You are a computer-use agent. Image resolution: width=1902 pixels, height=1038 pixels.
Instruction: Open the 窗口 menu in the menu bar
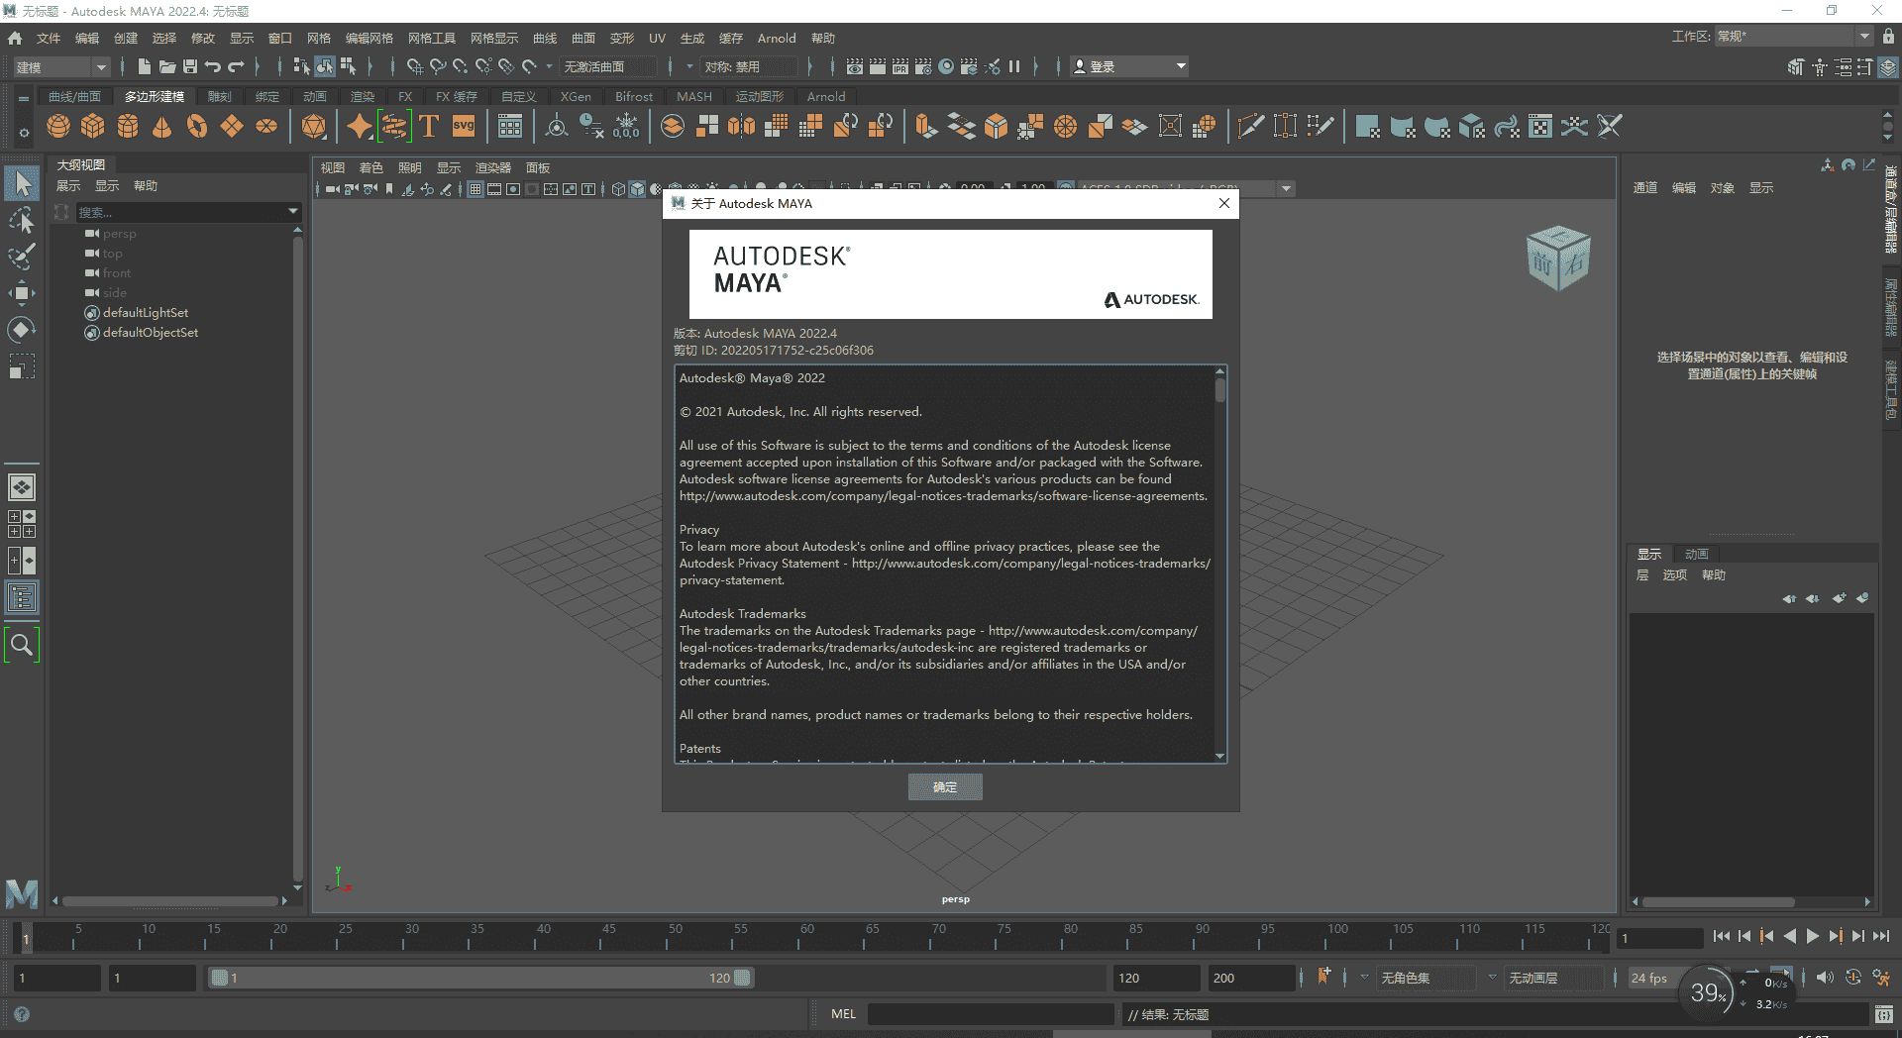279,38
